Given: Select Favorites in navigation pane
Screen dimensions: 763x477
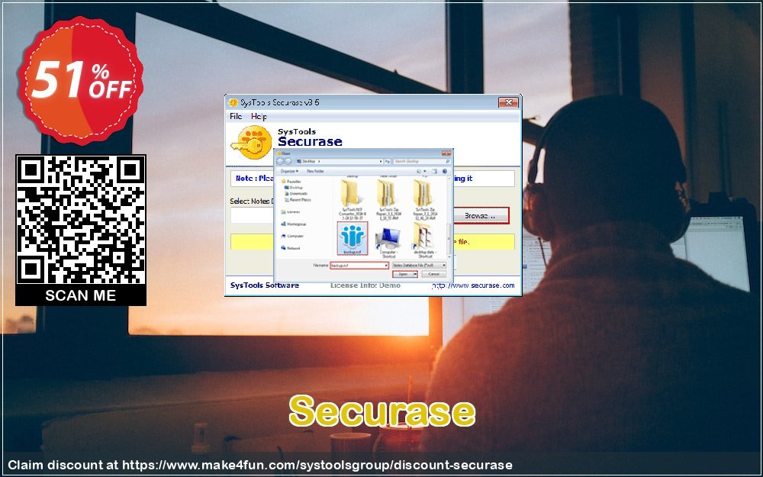Looking at the screenshot, I should tap(291, 182).
